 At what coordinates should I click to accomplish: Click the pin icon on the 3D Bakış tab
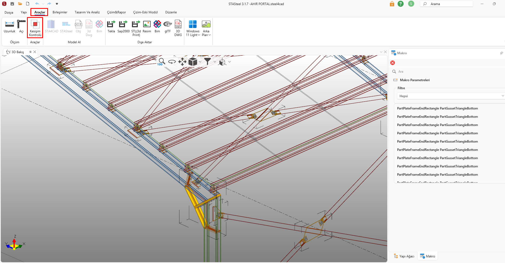coord(30,52)
